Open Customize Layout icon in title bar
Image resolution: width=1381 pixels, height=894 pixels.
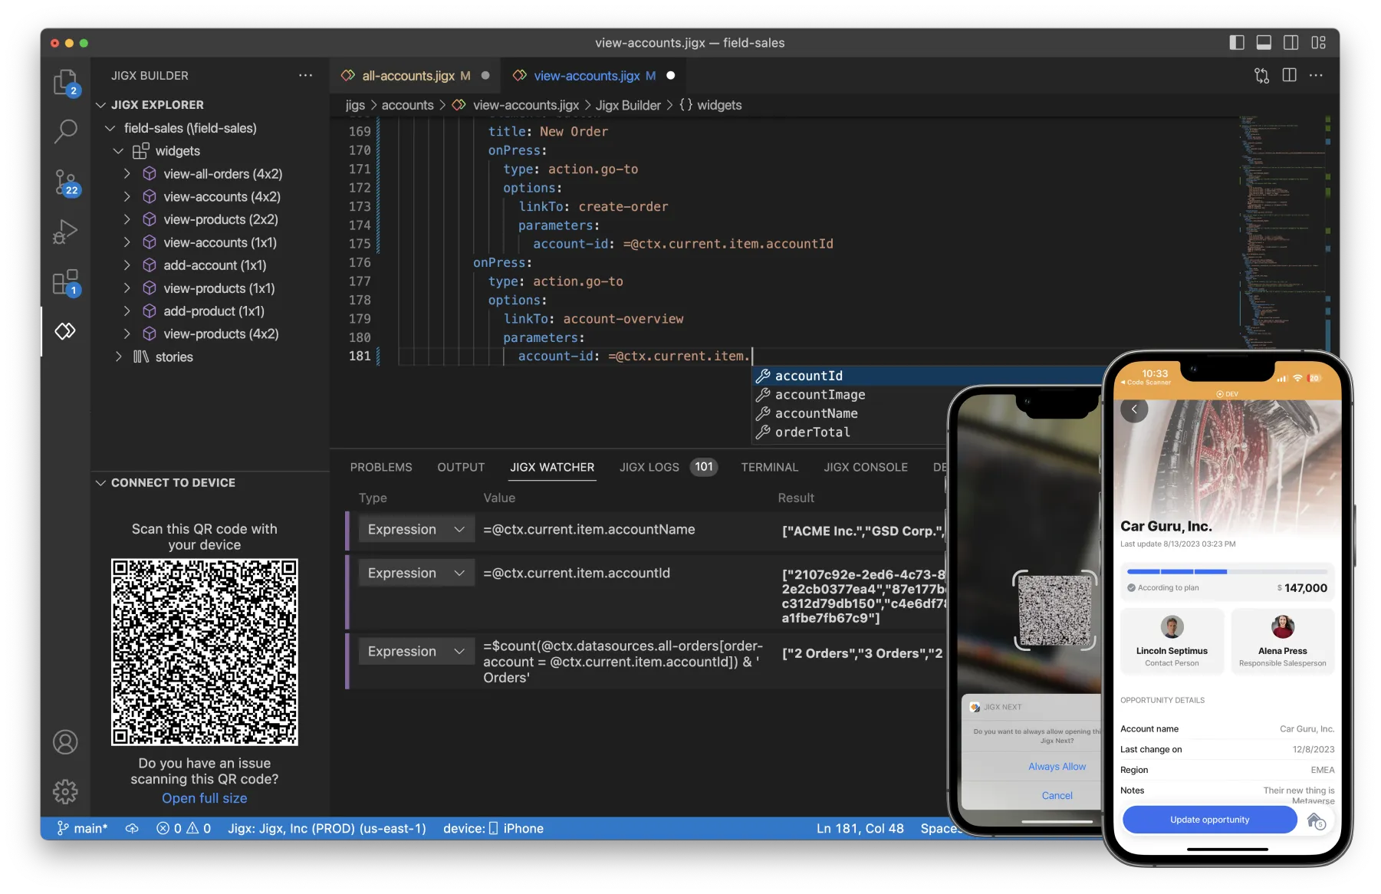1319,43
